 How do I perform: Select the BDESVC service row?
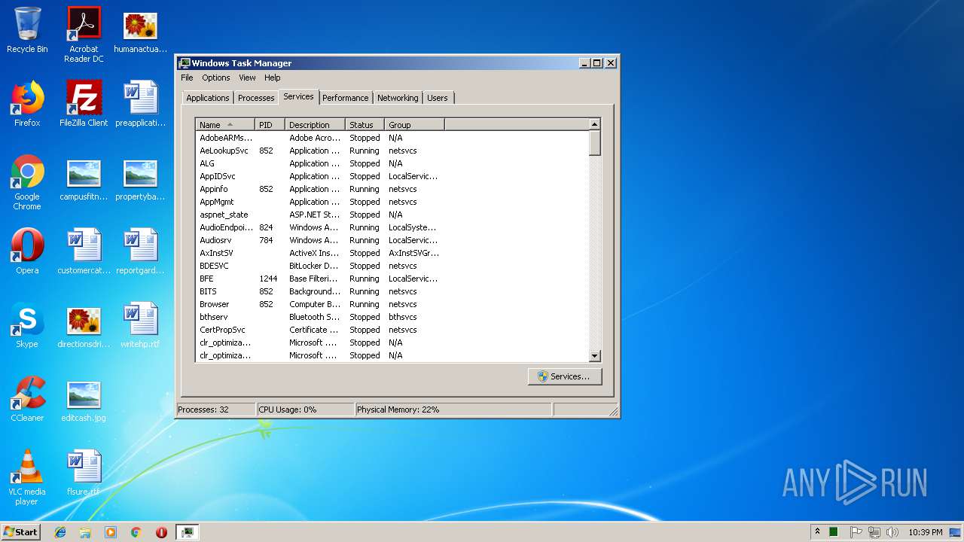coord(392,266)
